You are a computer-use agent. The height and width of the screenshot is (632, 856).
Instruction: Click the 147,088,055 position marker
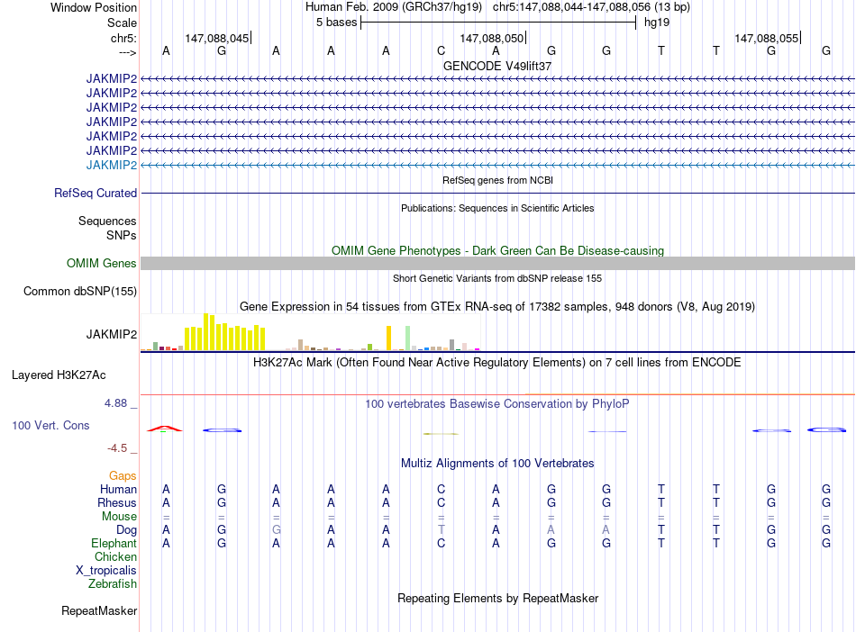(767, 38)
